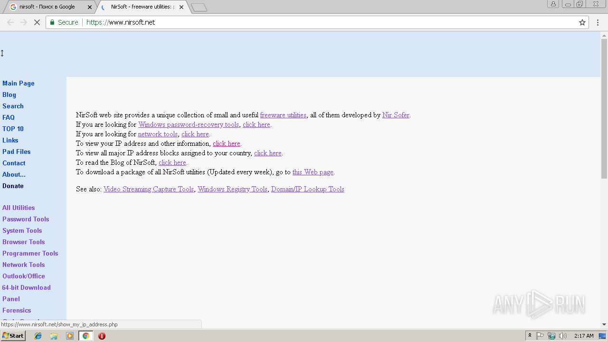Click here link after network tools
This screenshot has height=342, width=608.
pos(195,134)
